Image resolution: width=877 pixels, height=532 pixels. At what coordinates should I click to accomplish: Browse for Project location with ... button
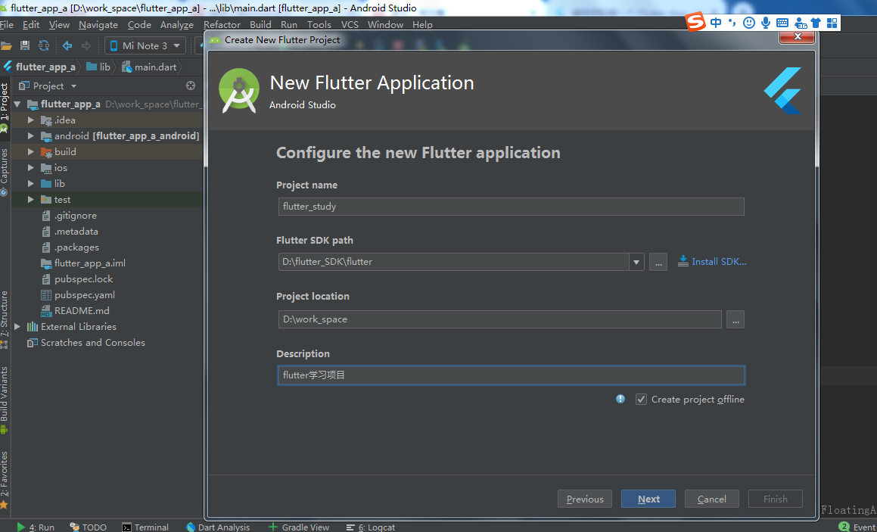(x=735, y=319)
